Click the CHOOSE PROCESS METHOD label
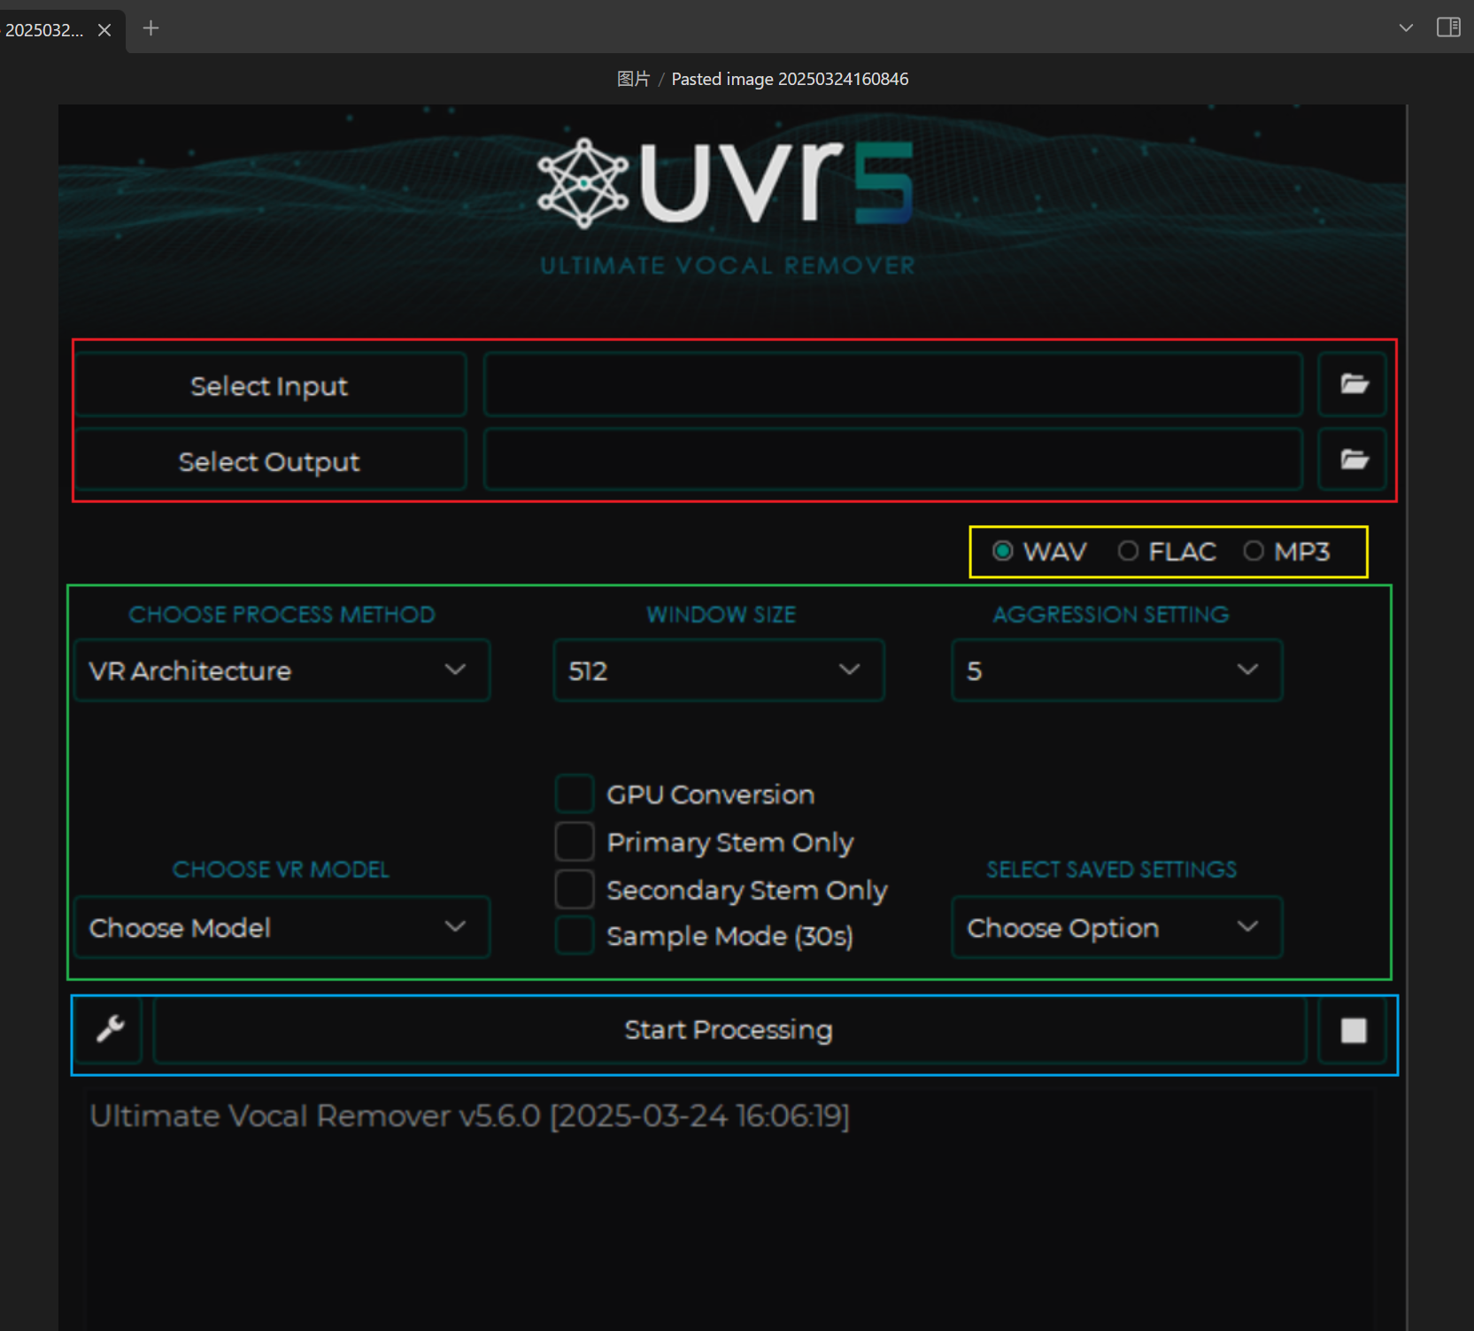 (x=282, y=615)
